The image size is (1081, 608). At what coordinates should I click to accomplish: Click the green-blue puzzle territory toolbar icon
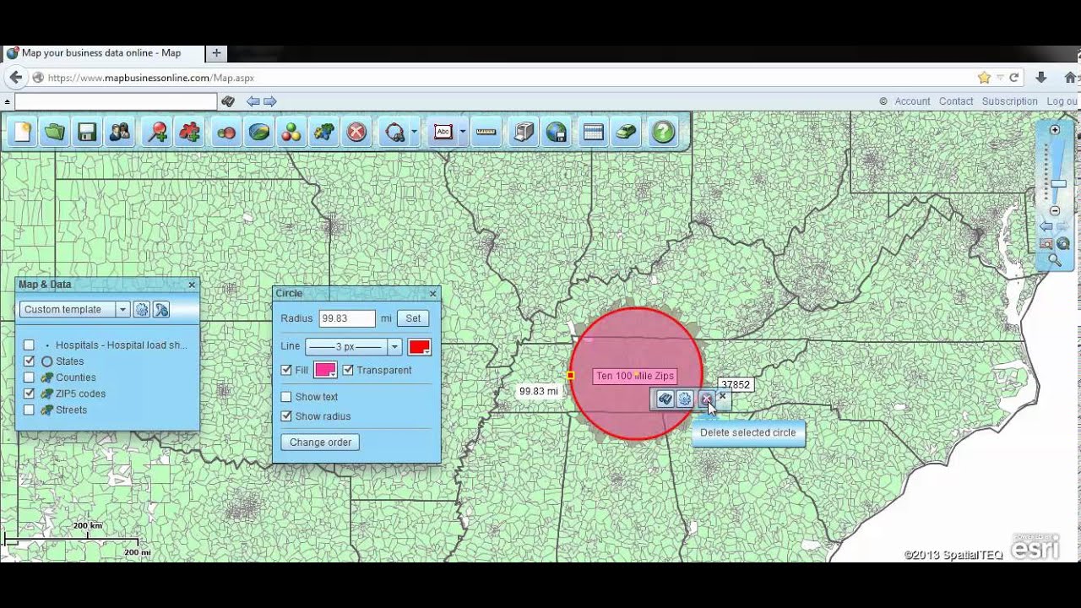coord(324,133)
